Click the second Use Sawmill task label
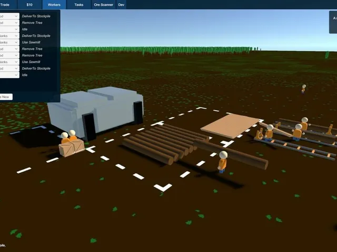Image resolution: width=337 pixels, height=252 pixels. (x=31, y=62)
